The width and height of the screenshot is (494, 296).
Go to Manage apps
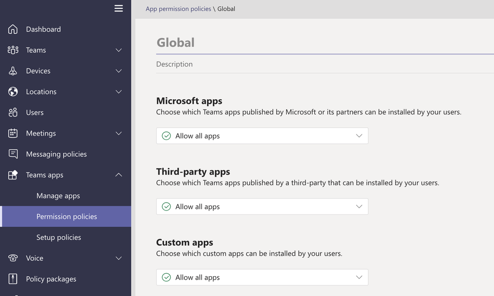(58, 196)
